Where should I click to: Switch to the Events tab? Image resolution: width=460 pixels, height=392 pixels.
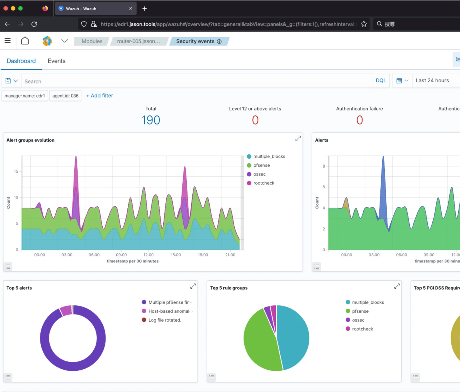coord(57,61)
